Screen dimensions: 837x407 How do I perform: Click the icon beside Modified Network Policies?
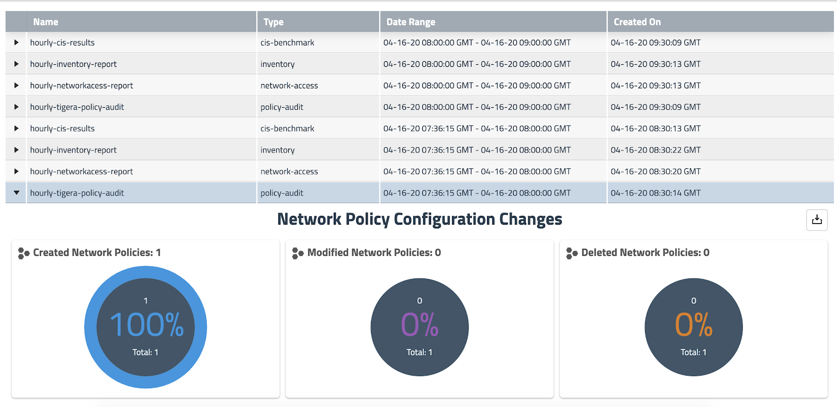tap(298, 253)
